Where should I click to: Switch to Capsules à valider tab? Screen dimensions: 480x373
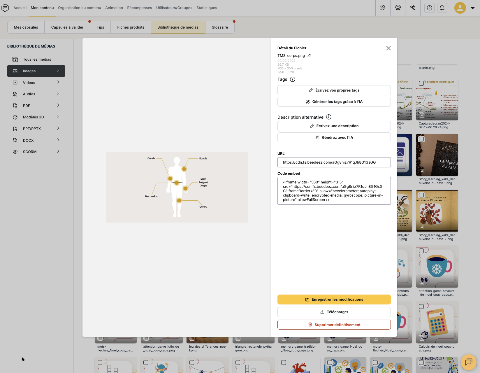pos(67,27)
